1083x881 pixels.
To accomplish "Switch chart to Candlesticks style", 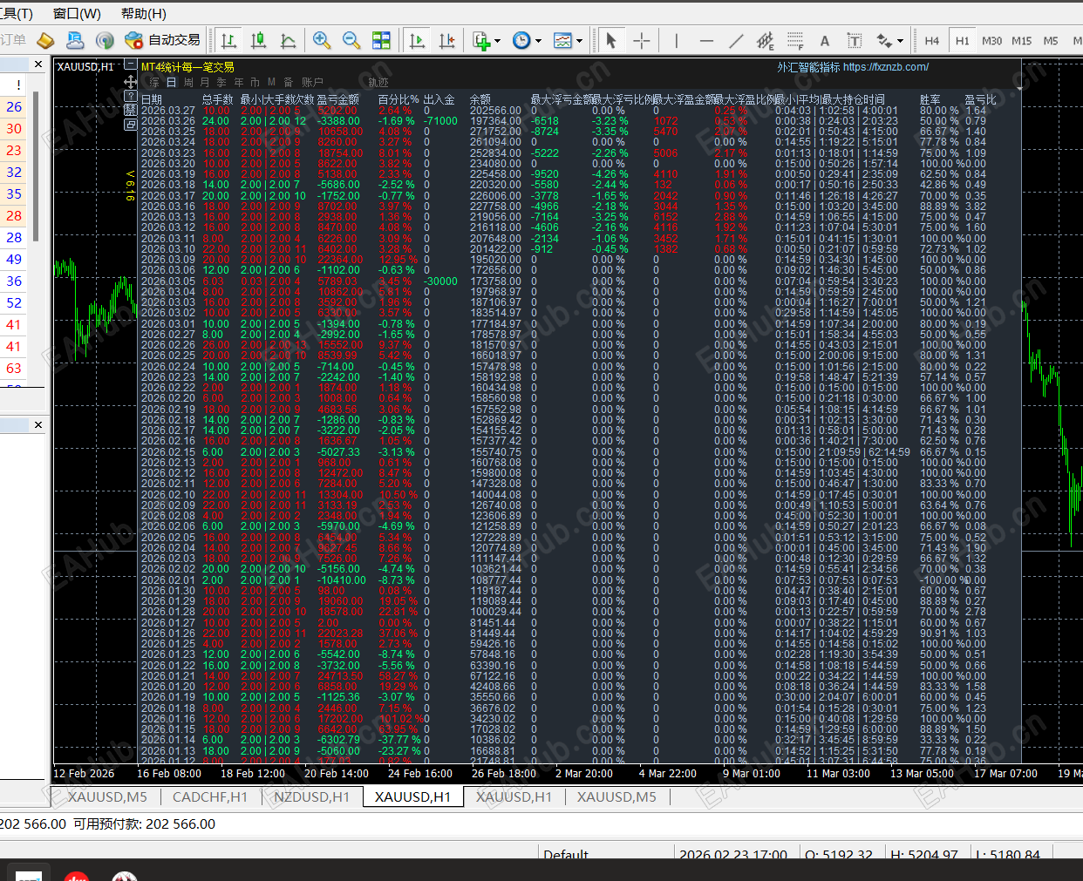I will [259, 40].
